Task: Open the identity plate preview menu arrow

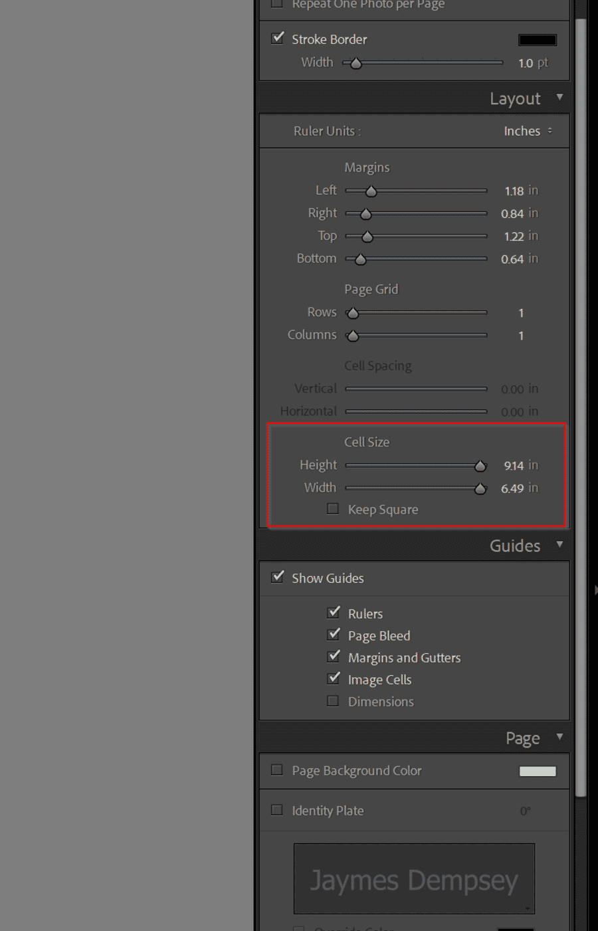Action: click(x=528, y=908)
